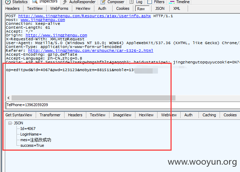Open the WebView response tab
This screenshot has height=172, width=240.
coord(169,115)
